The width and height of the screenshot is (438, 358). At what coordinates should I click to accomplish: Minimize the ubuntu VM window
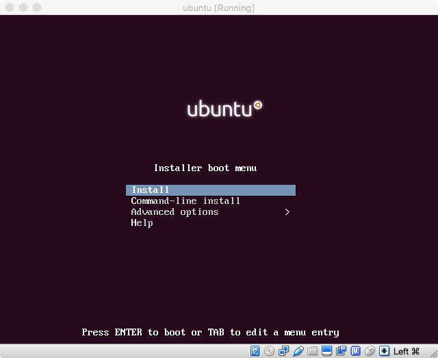point(23,8)
